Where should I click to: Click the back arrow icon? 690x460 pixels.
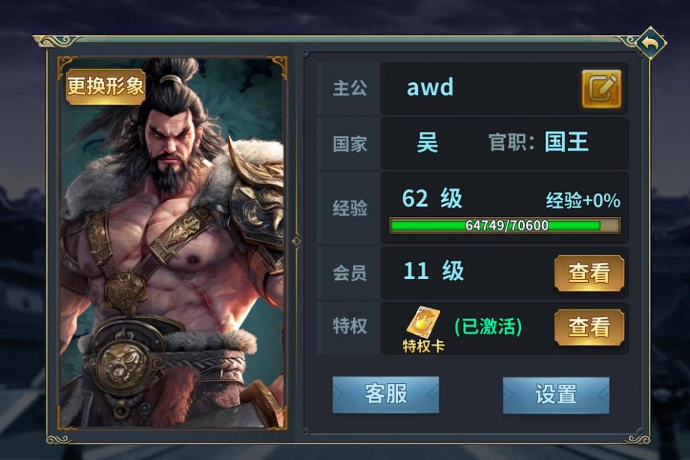click(652, 44)
